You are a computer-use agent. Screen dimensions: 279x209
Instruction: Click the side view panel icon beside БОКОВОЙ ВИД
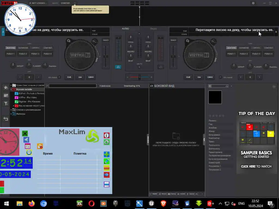click(151, 86)
